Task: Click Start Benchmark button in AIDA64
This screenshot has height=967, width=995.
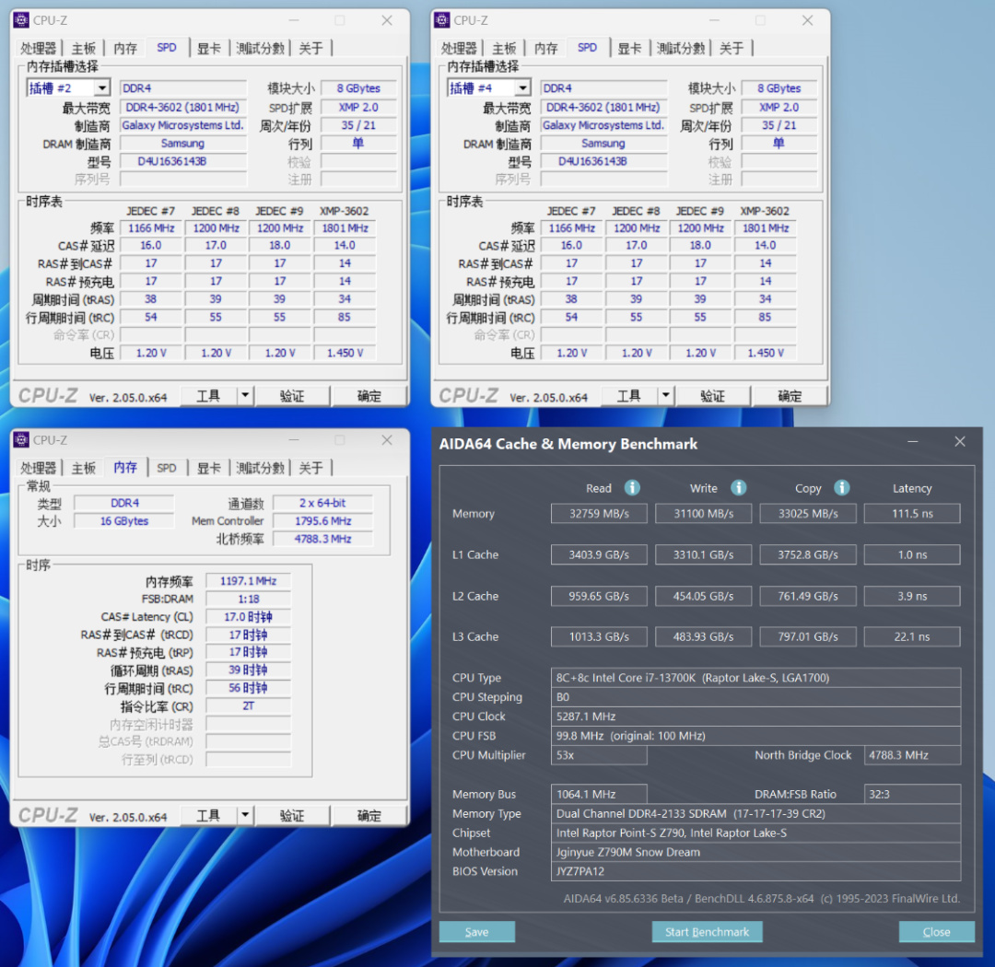Action: [707, 931]
